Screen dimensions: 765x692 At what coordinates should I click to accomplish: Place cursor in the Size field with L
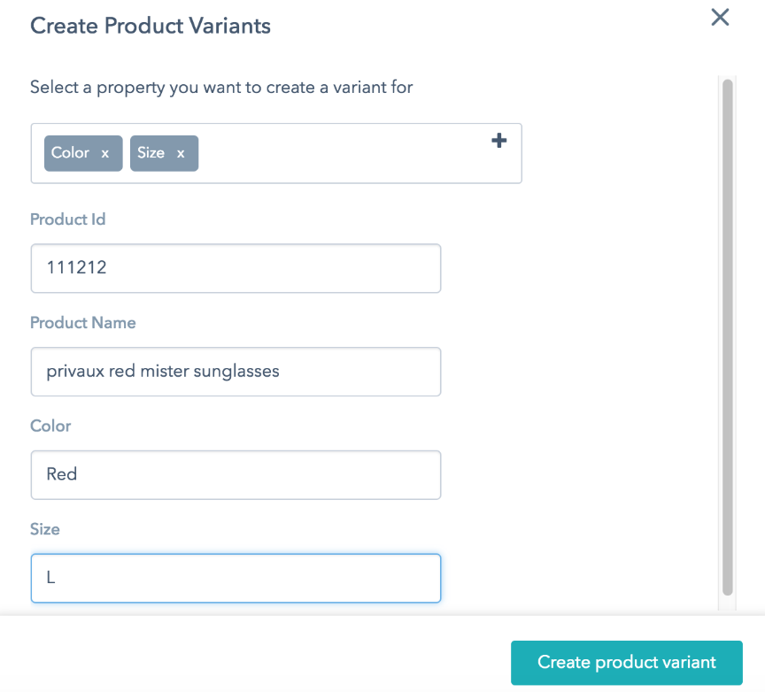point(236,579)
